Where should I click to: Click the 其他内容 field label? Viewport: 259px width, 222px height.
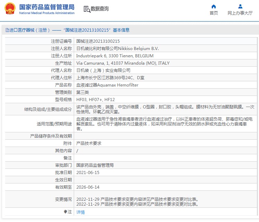pos(63,150)
